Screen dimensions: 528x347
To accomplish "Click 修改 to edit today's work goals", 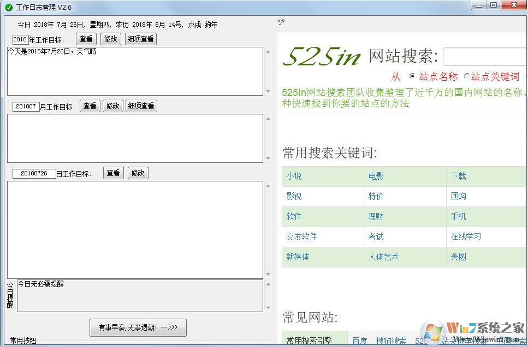I will (x=137, y=173).
